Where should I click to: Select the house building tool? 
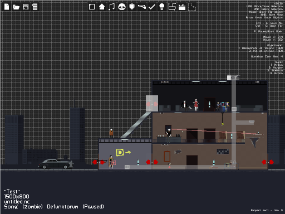click(102, 7)
